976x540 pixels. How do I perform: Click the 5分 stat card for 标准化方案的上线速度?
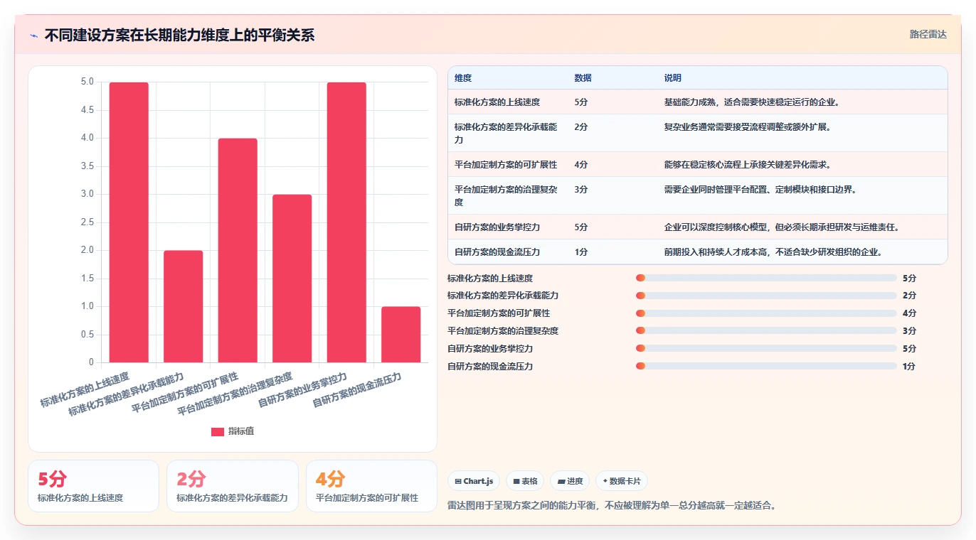[93, 486]
